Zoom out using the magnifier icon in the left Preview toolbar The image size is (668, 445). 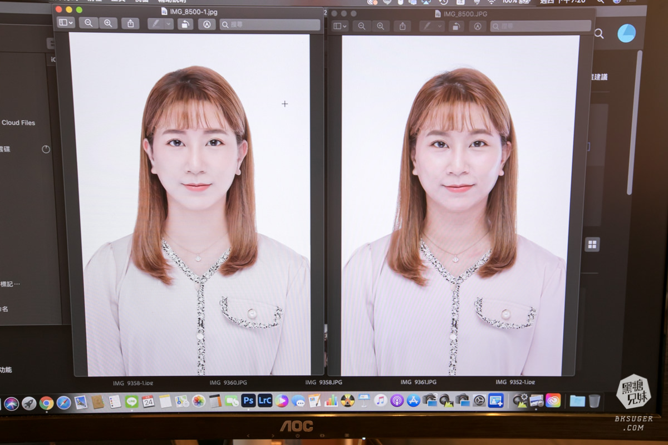click(89, 24)
